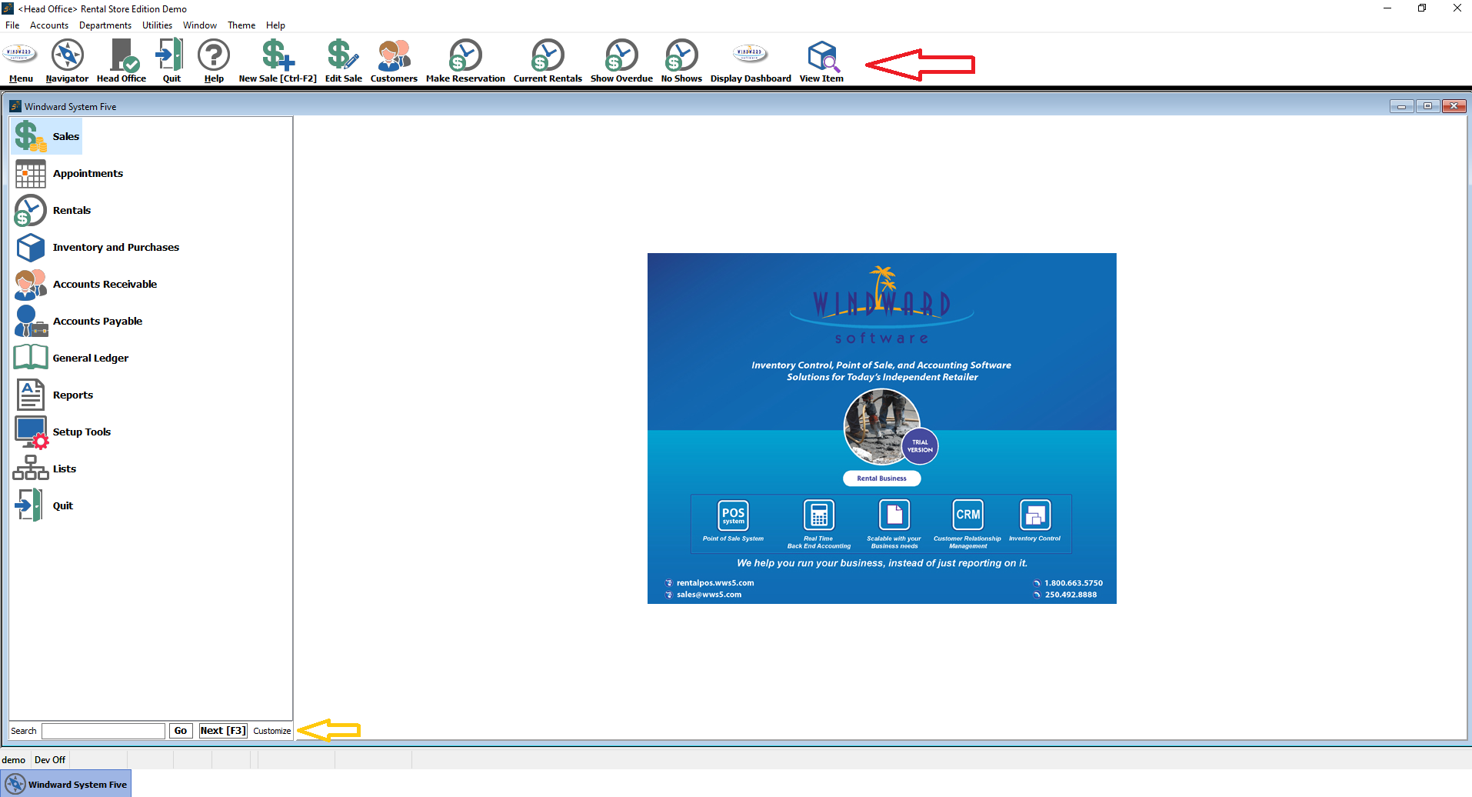Click the Show Overdue toolbar icon
This screenshot has width=1472, height=797.
point(621,61)
